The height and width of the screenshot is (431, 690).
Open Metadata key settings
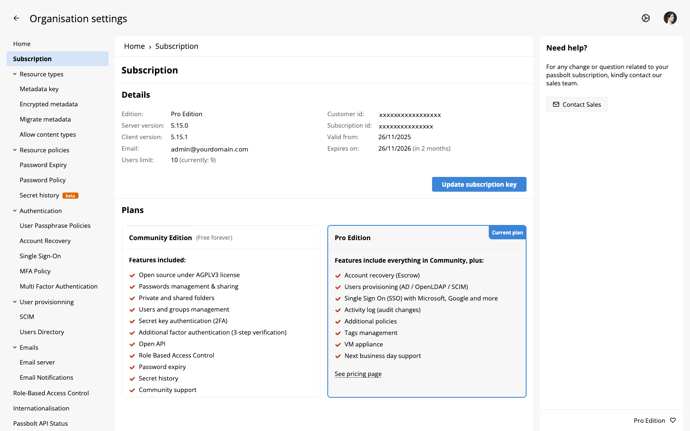click(39, 89)
